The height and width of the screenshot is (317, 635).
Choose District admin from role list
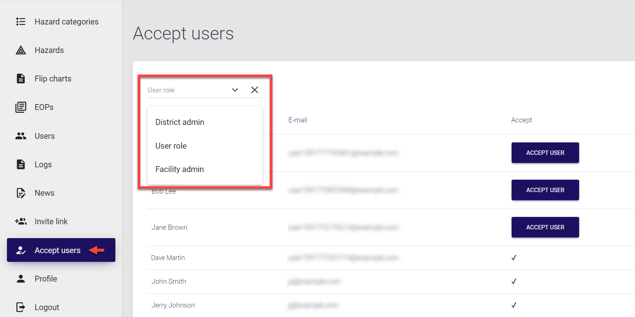pyautogui.click(x=180, y=122)
